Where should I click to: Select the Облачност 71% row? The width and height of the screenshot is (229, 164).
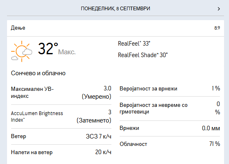(x=170, y=144)
